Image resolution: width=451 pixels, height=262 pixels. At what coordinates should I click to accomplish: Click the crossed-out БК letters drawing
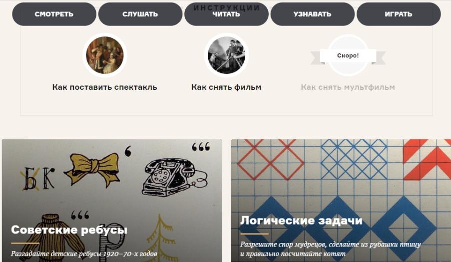coord(37,179)
